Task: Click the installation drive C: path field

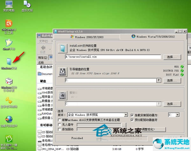Action: pos(110,104)
